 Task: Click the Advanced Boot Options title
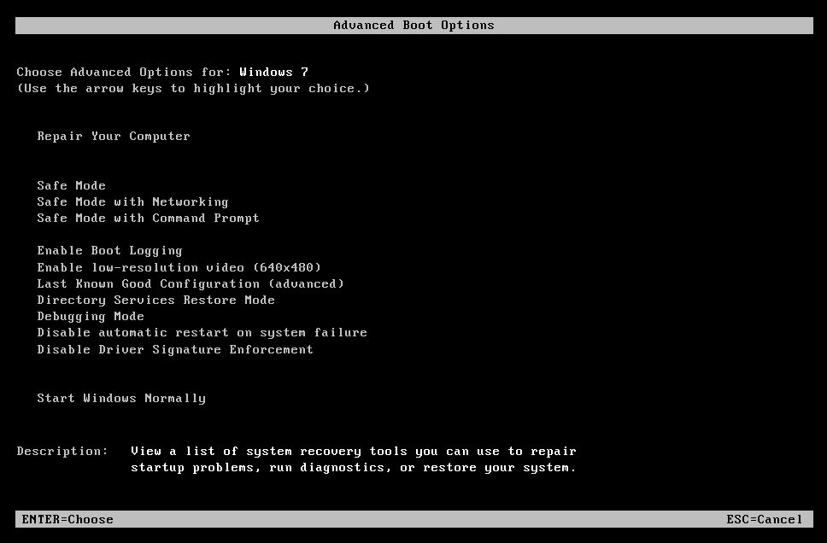tap(414, 26)
